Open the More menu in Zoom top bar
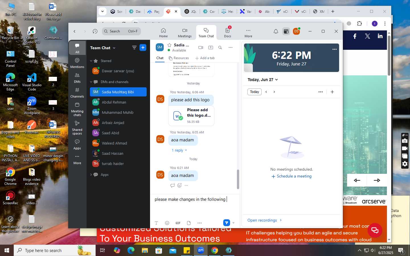 [x=248, y=33]
